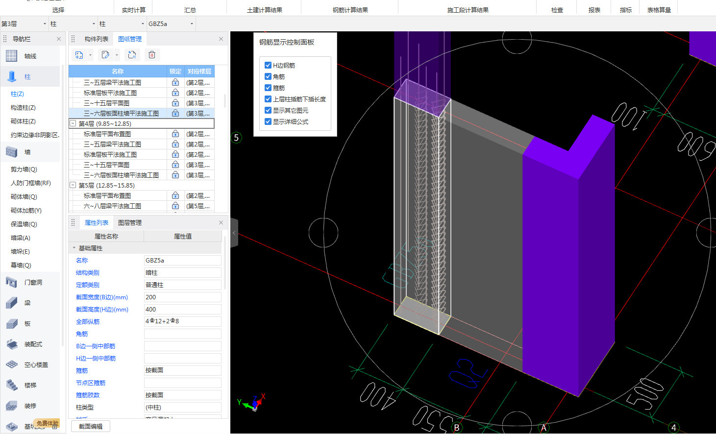Collapse the 第5层 (12.85~15.85) group
The height and width of the screenshot is (434, 716).
73,185
